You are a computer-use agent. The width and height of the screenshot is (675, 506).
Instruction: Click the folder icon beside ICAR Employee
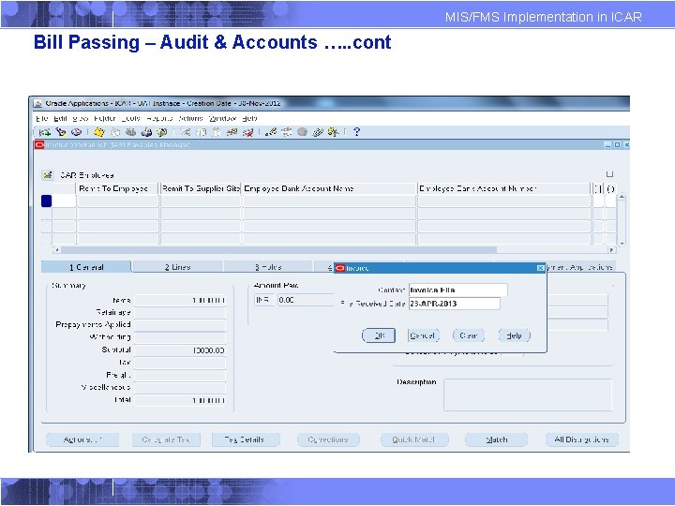(48, 175)
